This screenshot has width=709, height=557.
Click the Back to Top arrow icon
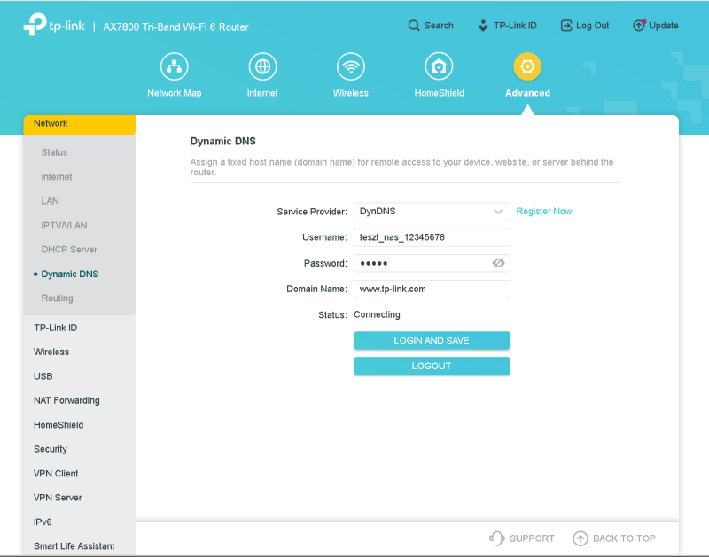(580, 538)
